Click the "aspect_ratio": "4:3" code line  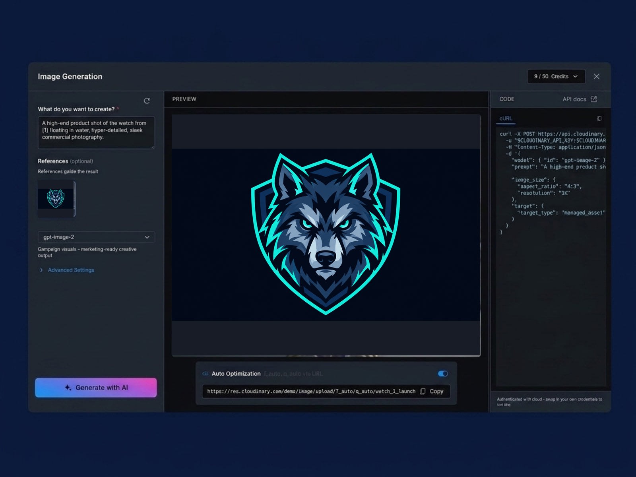(x=549, y=186)
